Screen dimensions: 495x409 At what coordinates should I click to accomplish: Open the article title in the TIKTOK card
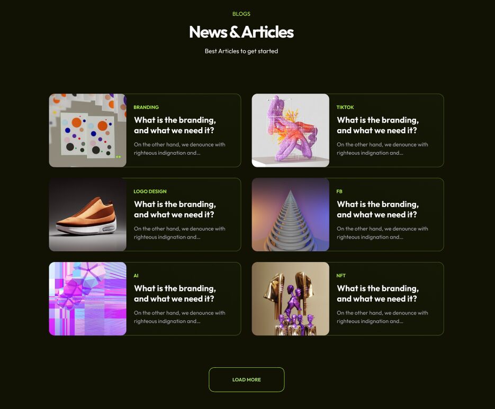[378, 125]
